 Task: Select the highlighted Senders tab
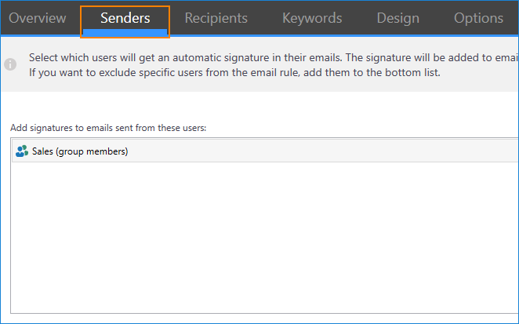point(125,18)
